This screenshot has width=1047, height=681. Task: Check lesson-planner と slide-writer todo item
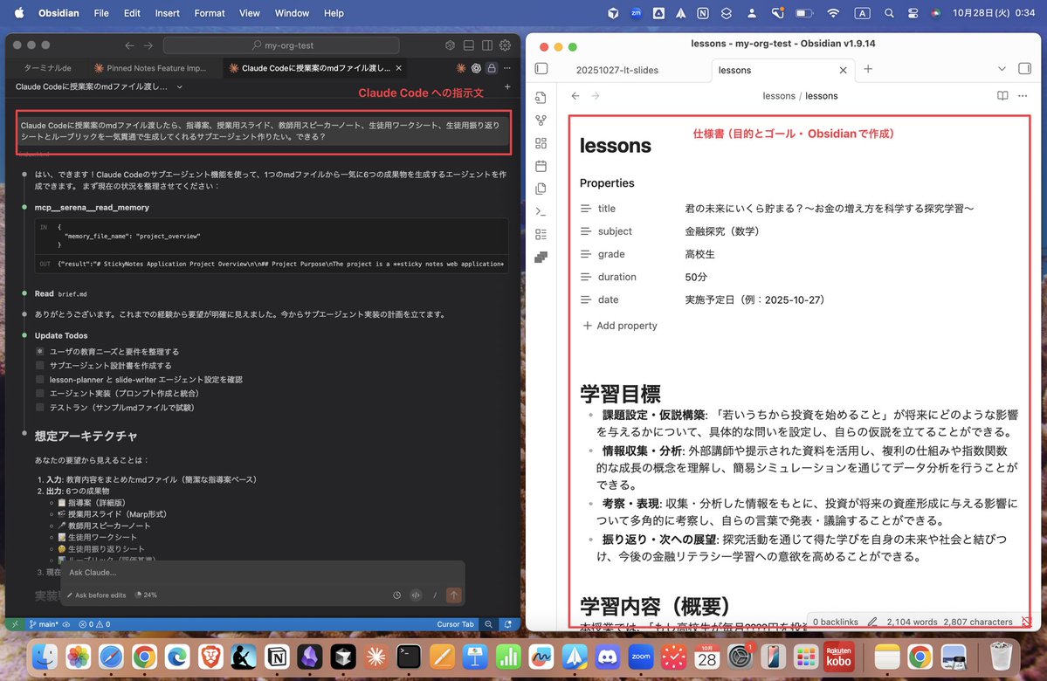click(x=40, y=379)
